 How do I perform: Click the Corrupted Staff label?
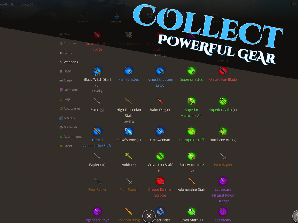pos(192,140)
